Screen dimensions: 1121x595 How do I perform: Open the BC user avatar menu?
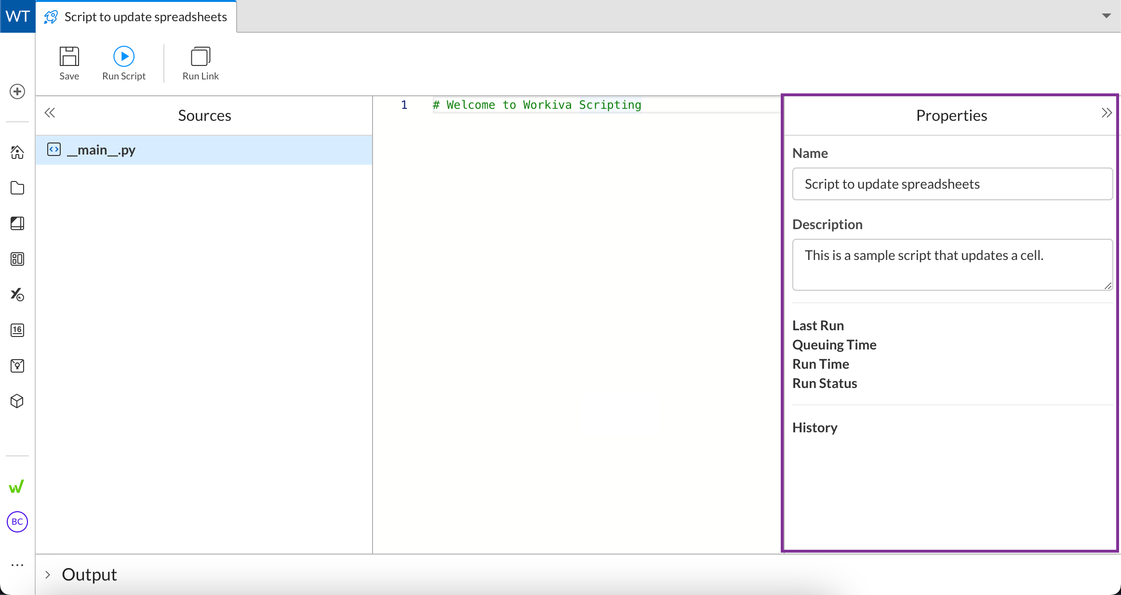17,522
